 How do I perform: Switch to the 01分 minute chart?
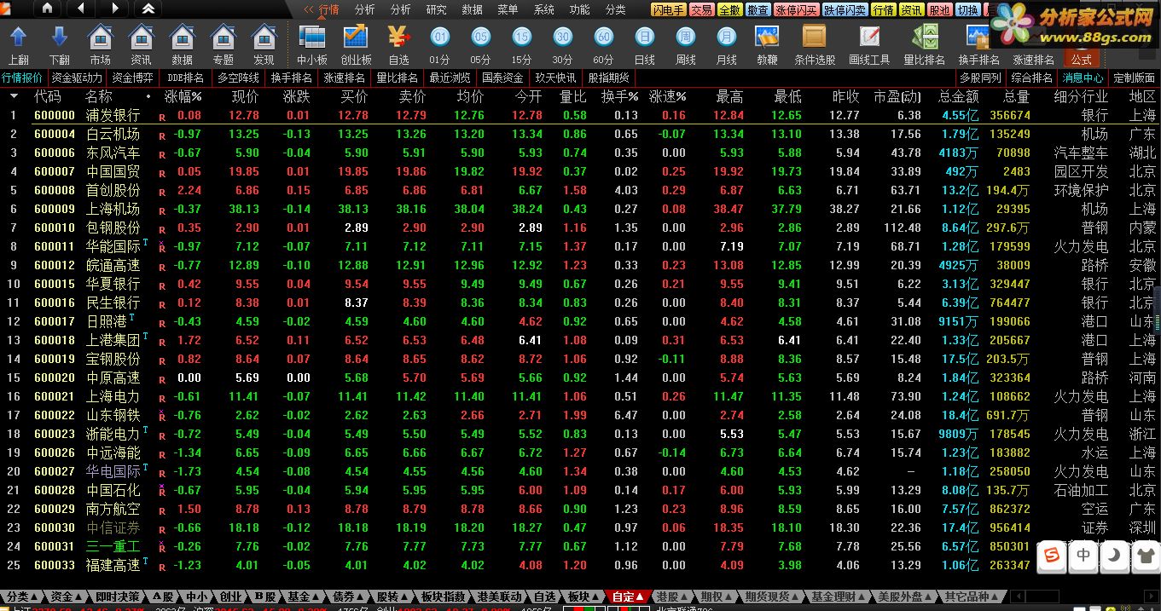tap(439, 37)
